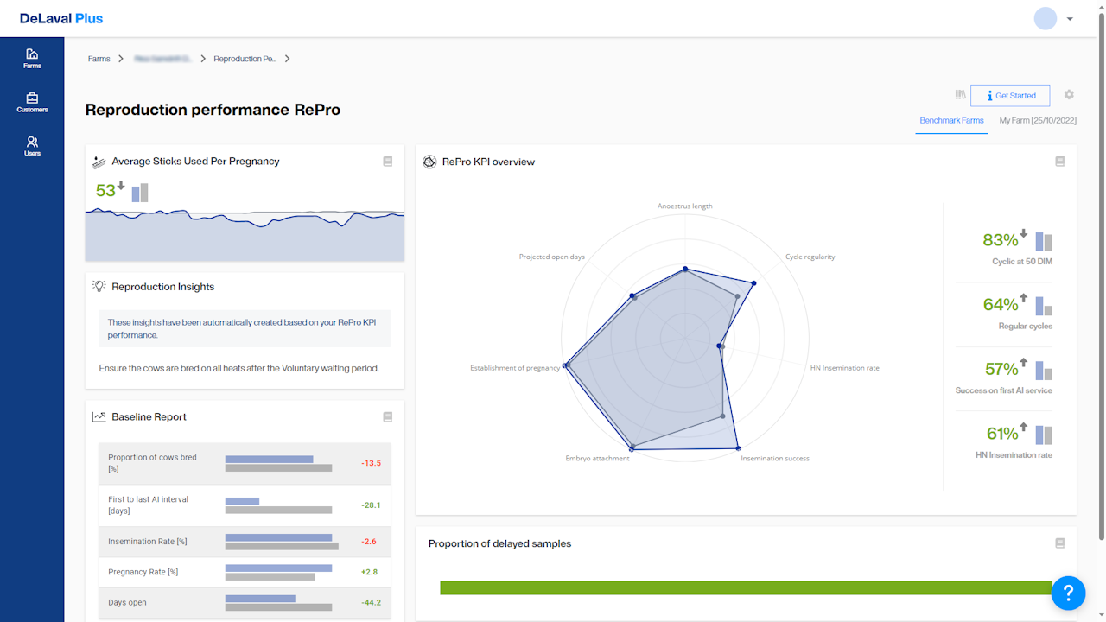Click the green delayed samples progress bar
1106x622 pixels.
click(x=743, y=587)
